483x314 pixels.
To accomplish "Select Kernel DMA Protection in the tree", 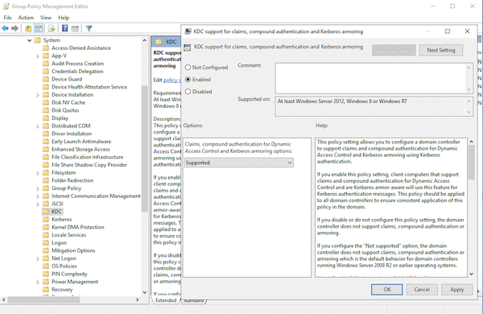I will pyautogui.click(x=77, y=227).
